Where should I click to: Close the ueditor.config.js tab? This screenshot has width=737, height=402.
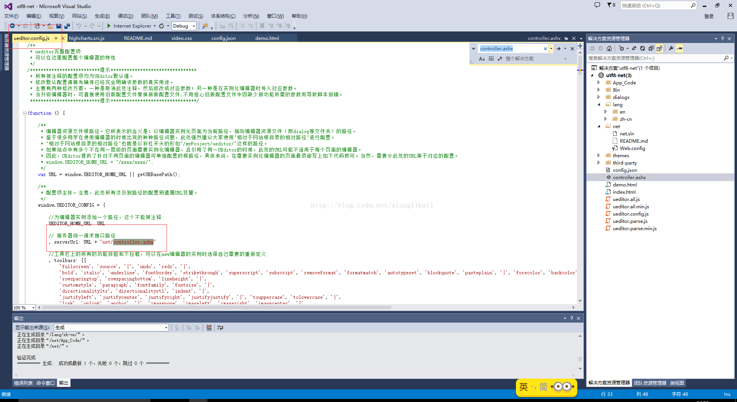(x=63, y=38)
